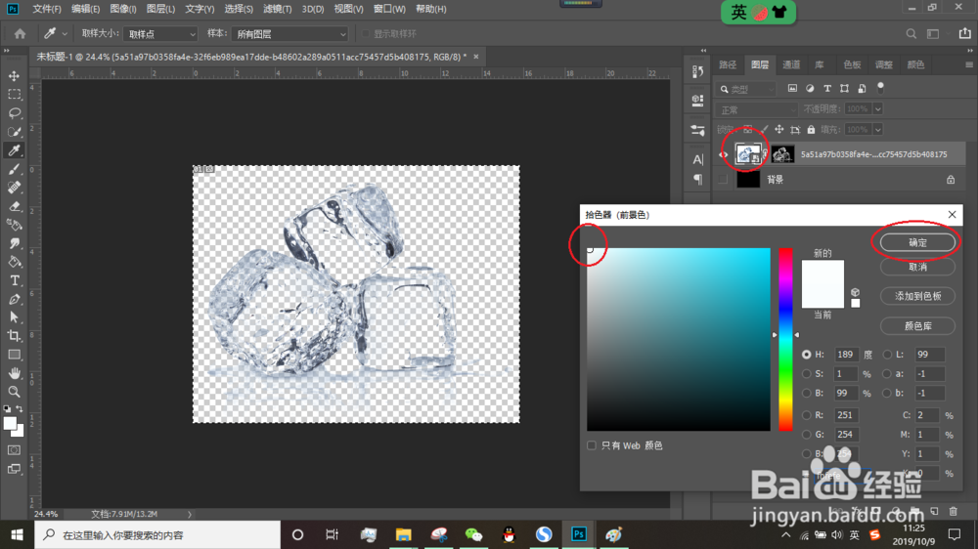Switch to the 路径 tab
Image resolution: width=978 pixels, height=549 pixels.
click(x=728, y=64)
